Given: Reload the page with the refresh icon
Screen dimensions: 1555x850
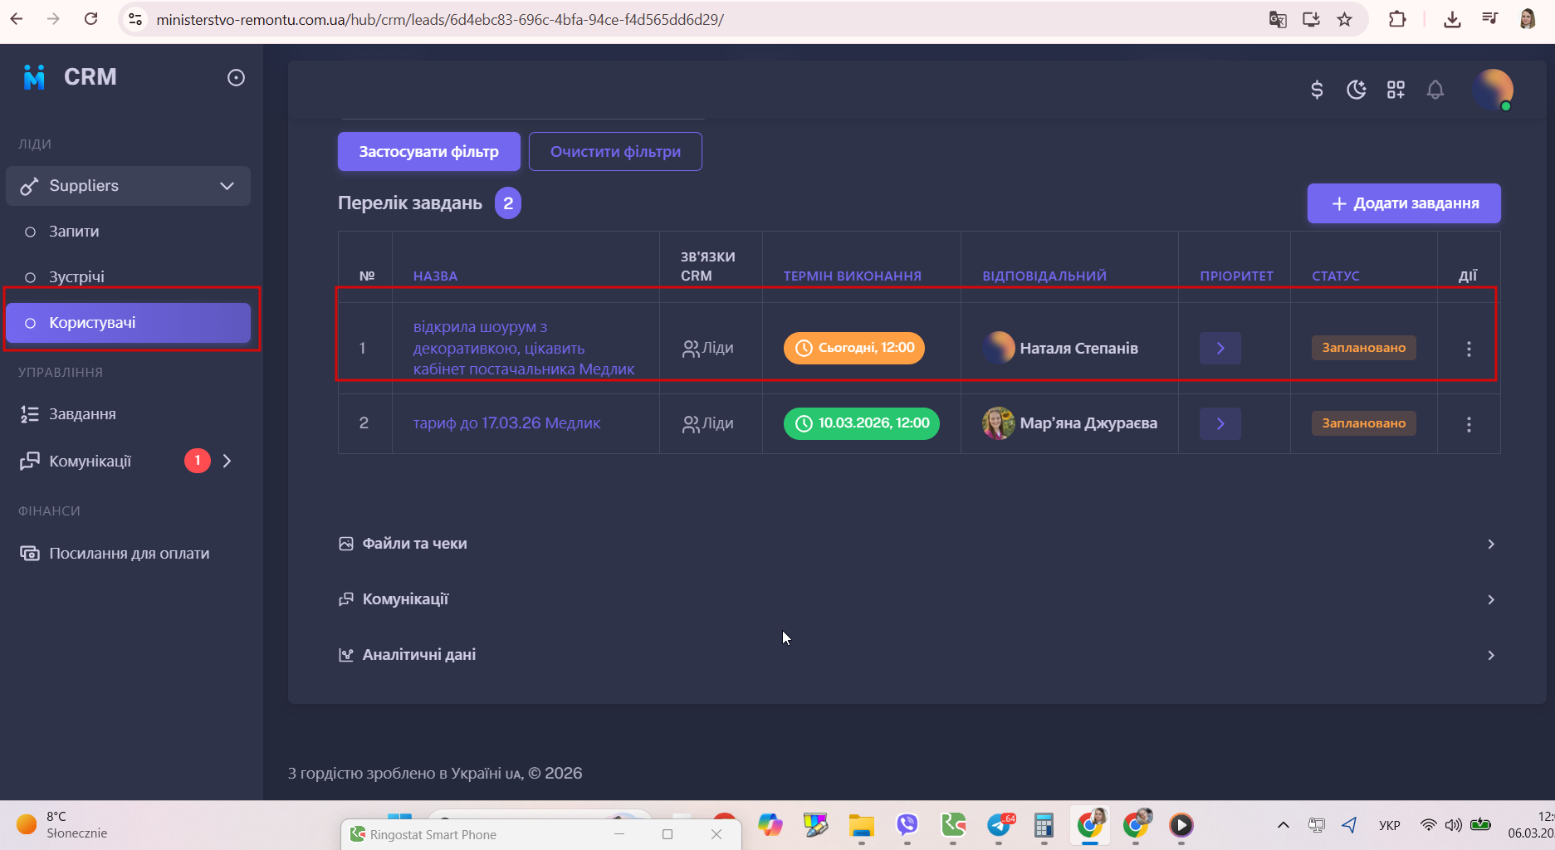Looking at the screenshot, I should pyautogui.click(x=91, y=19).
